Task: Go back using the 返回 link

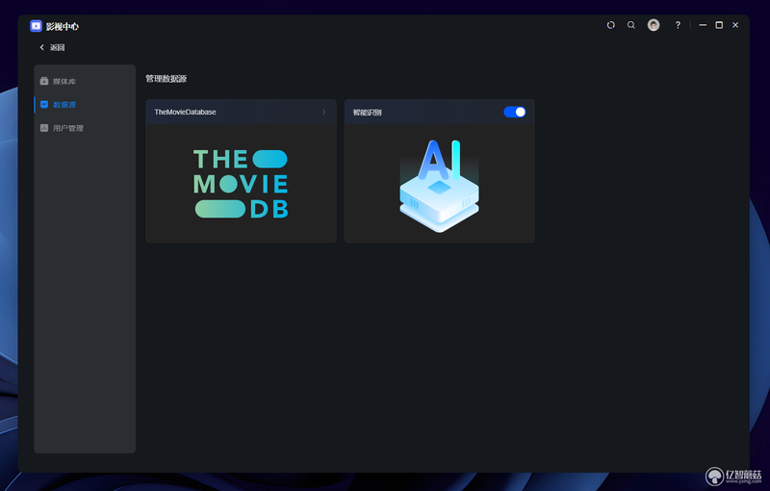Action: 58,47
